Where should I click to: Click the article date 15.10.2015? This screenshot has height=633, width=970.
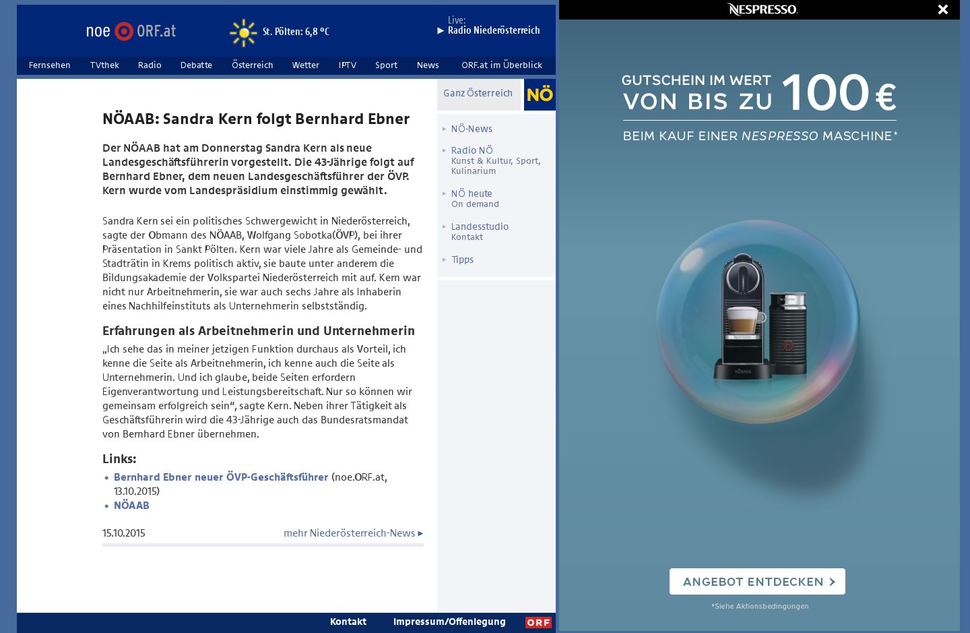[124, 533]
